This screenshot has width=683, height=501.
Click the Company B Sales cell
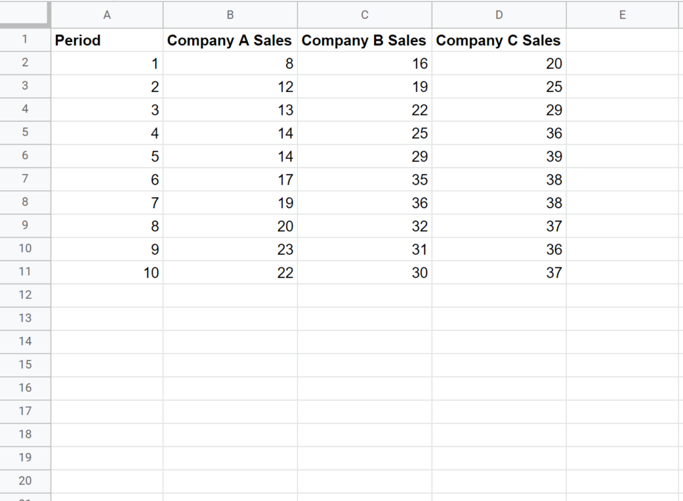click(x=364, y=40)
